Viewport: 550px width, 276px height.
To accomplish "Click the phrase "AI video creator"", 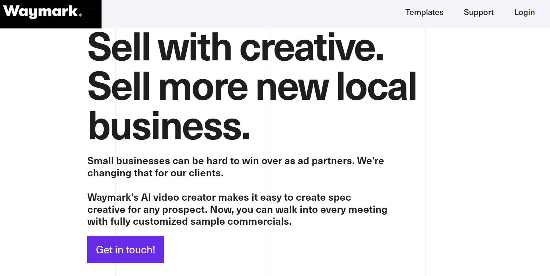I will (178, 198).
